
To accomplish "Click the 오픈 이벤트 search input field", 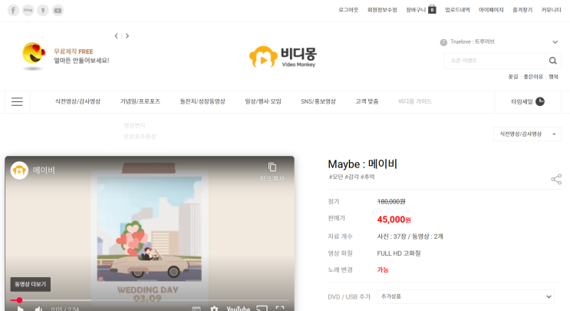I will (494, 61).
